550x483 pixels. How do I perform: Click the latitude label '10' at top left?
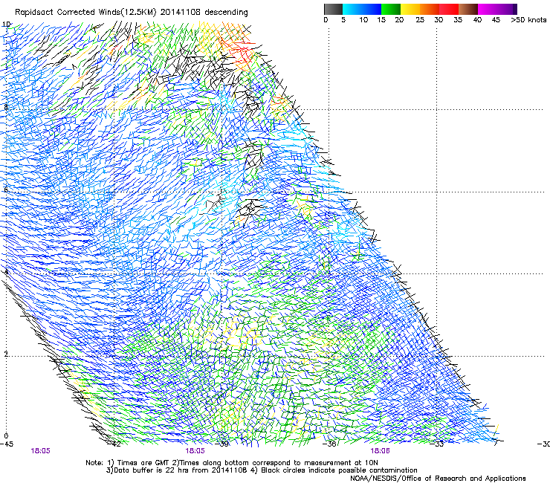pyautogui.click(x=6, y=25)
